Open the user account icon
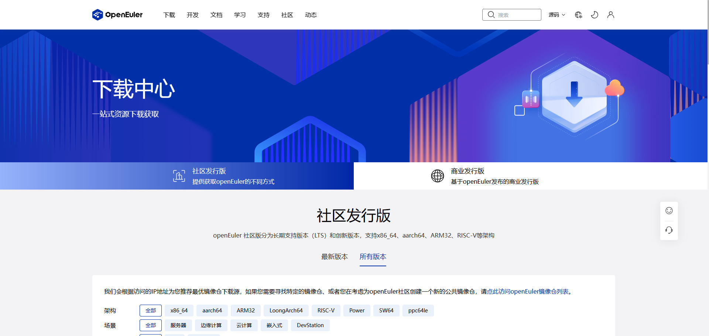The width and height of the screenshot is (709, 336). (x=610, y=15)
